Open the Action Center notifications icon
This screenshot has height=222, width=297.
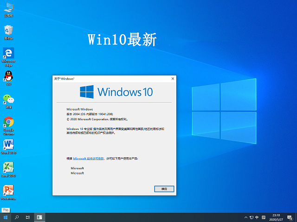290,217
